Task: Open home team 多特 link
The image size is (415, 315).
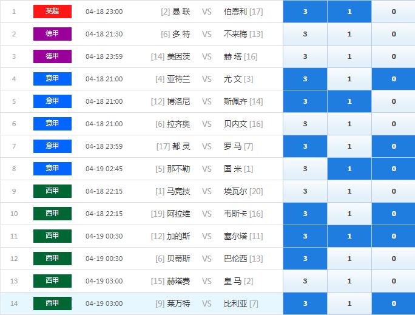Action: [x=181, y=34]
